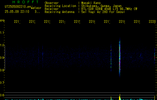Click the 0.8 frequency axis label
The height and width of the screenshot is (100, 157).
point(2,70)
